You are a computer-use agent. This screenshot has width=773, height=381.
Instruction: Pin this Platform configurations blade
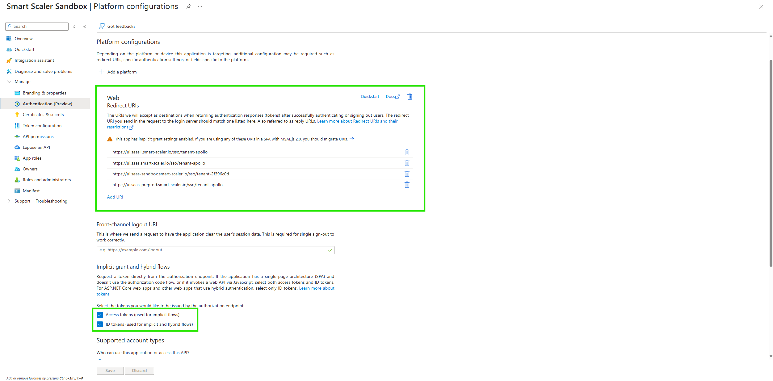(x=189, y=6)
